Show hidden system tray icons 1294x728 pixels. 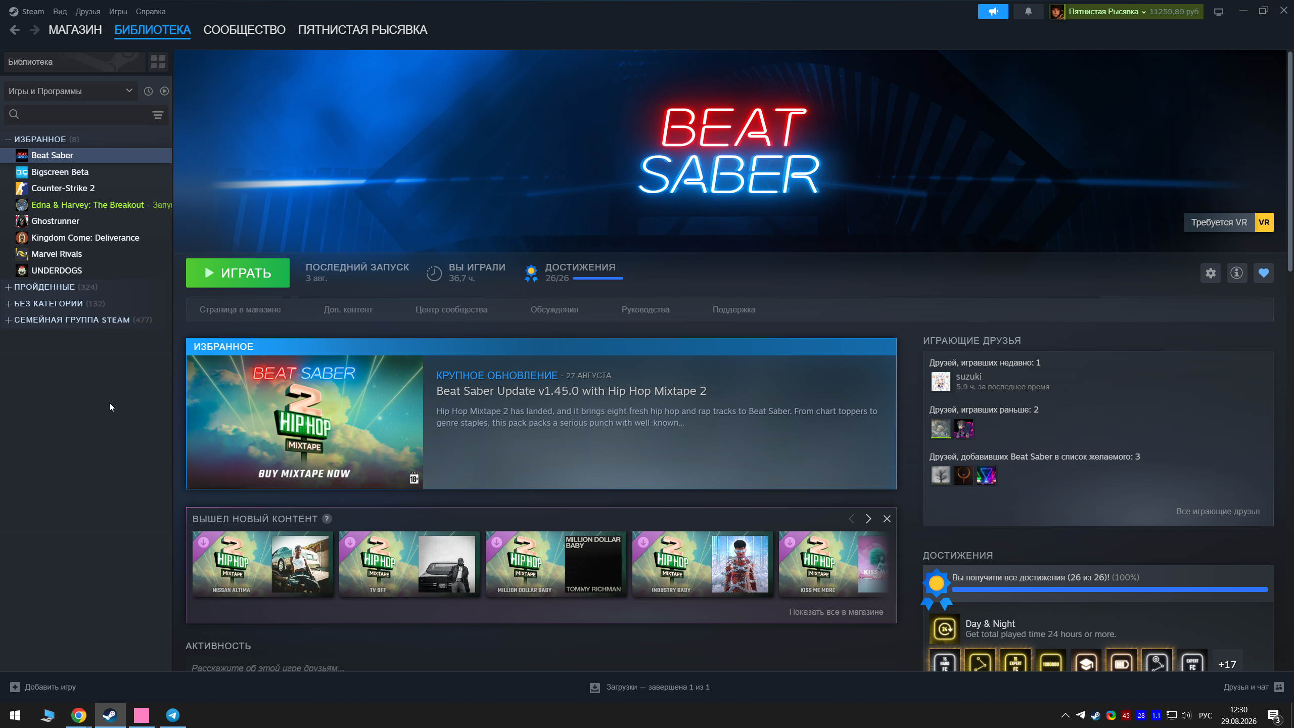click(1065, 715)
